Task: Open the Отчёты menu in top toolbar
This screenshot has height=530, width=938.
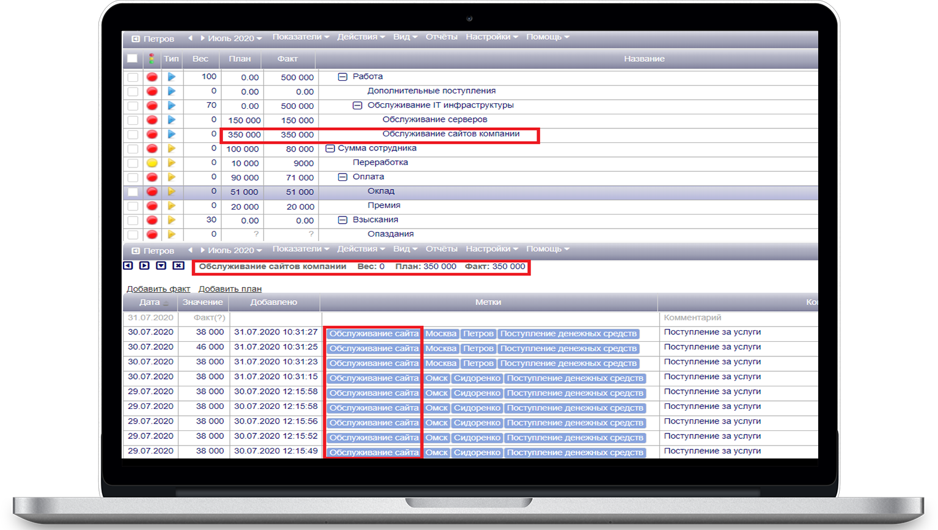Action: 441,37
